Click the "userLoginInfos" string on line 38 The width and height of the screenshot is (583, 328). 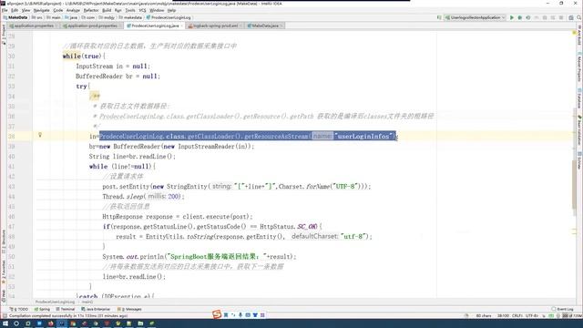(364, 136)
